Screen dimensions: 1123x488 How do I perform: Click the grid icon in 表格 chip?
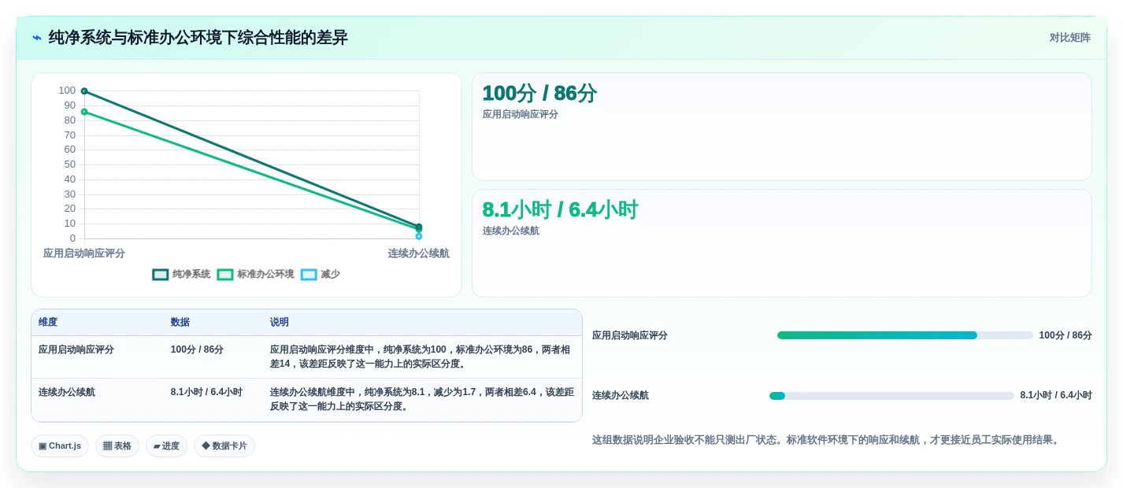[108, 445]
